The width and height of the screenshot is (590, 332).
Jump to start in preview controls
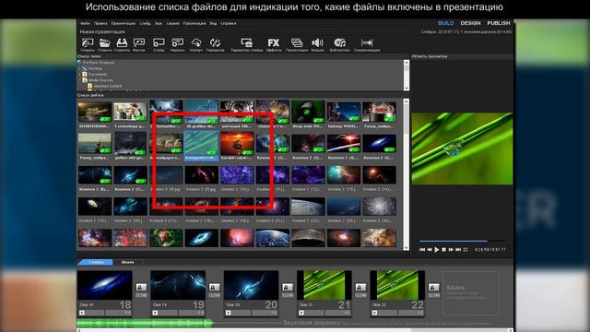pyautogui.click(x=422, y=249)
